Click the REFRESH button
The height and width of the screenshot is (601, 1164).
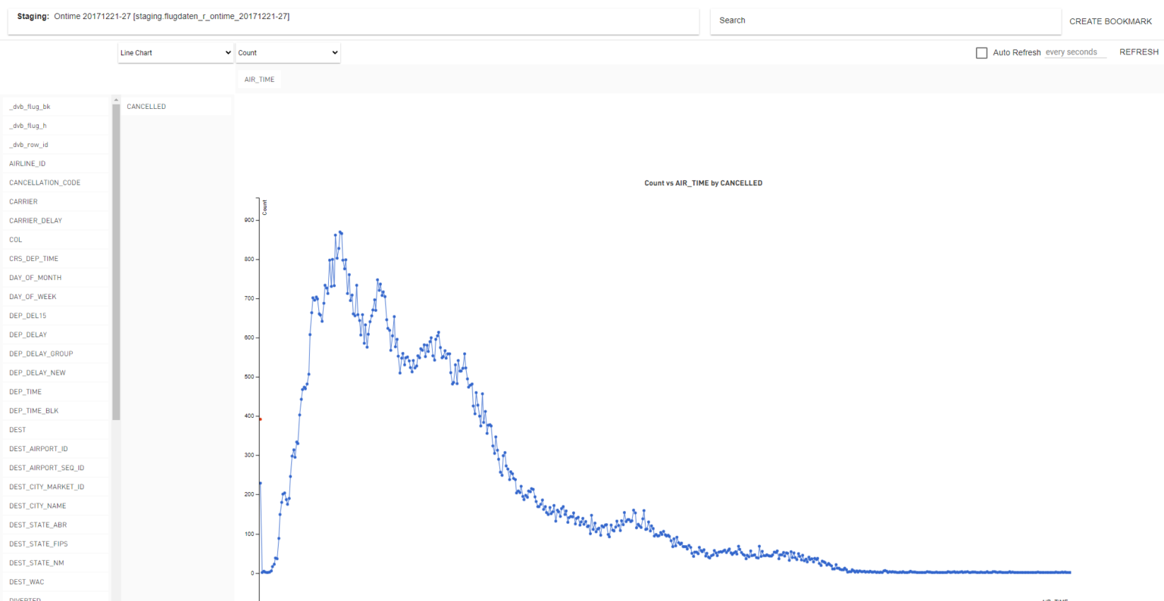[x=1138, y=52]
